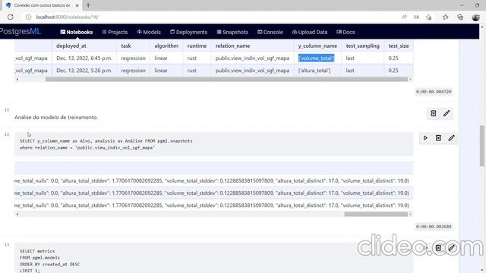The image size is (486, 273).
Task: Click the Análise do modelo de treinamento text
Action: click(x=56, y=117)
